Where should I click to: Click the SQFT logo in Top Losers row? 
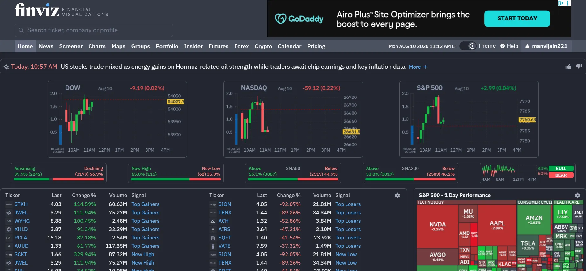click(x=213, y=238)
